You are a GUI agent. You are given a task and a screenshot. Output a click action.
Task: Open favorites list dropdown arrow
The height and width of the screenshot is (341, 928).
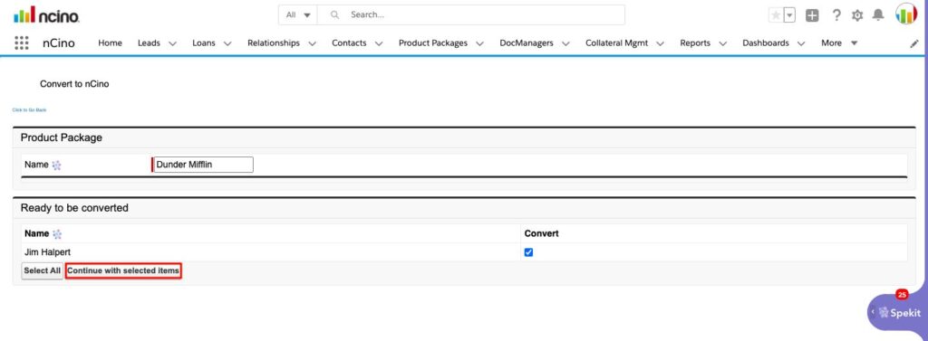[x=789, y=15]
